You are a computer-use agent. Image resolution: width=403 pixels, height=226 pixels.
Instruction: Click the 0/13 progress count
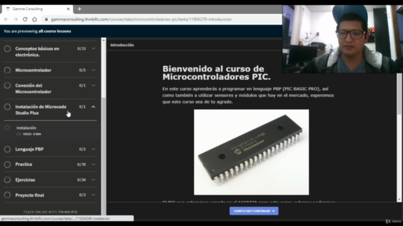pos(81,49)
